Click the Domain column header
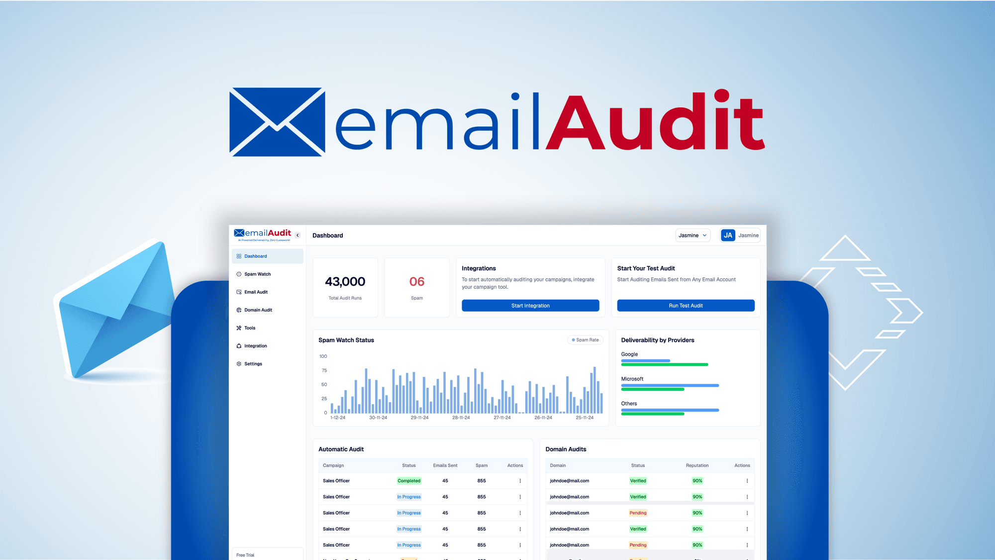Image resolution: width=995 pixels, height=560 pixels. (x=558, y=465)
